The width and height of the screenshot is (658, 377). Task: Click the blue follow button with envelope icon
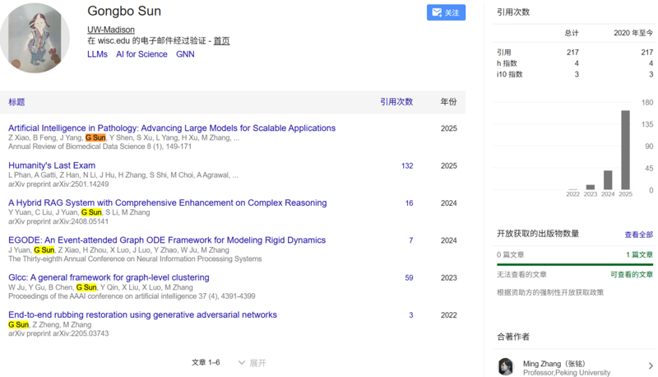[x=446, y=12]
